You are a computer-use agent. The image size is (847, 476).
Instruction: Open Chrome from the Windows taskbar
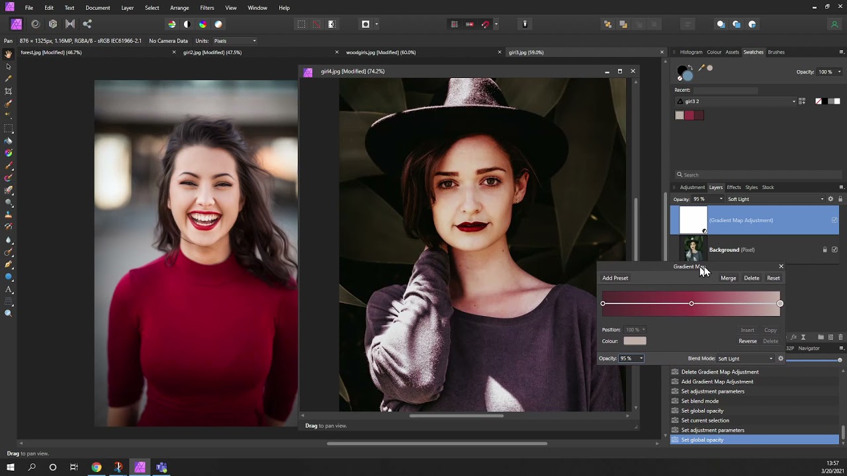click(x=97, y=467)
